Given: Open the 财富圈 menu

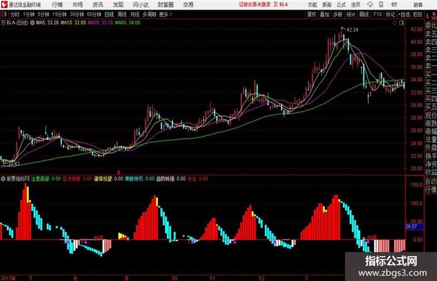Looking at the screenshot, I should (x=166, y=5).
